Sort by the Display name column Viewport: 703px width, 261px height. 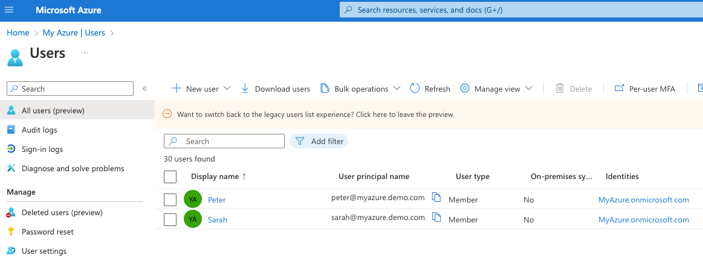(219, 177)
